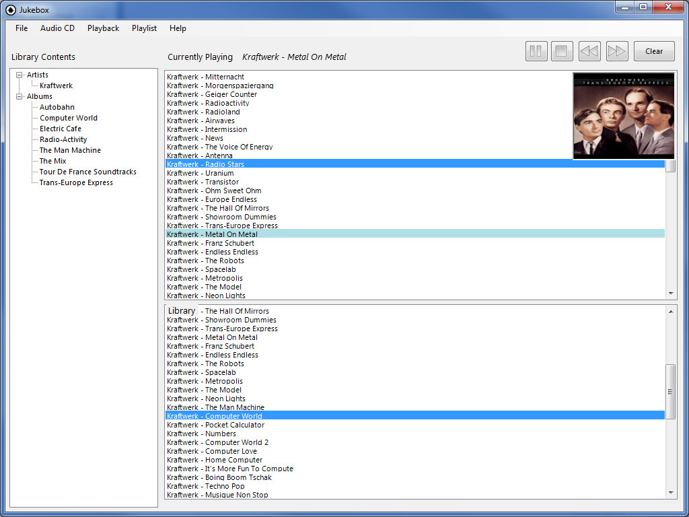Click the playlist scrollbar down arrow
The width and height of the screenshot is (689, 517).
point(671,294)
